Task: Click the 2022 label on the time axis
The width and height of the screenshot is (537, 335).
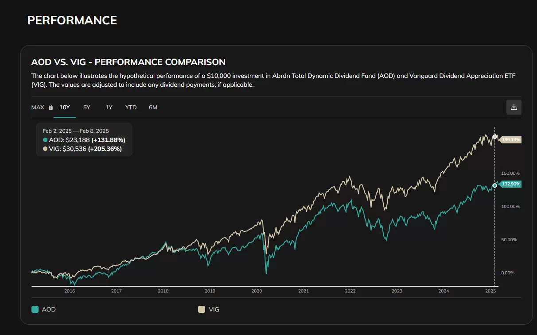Action: tap(350, 291)
